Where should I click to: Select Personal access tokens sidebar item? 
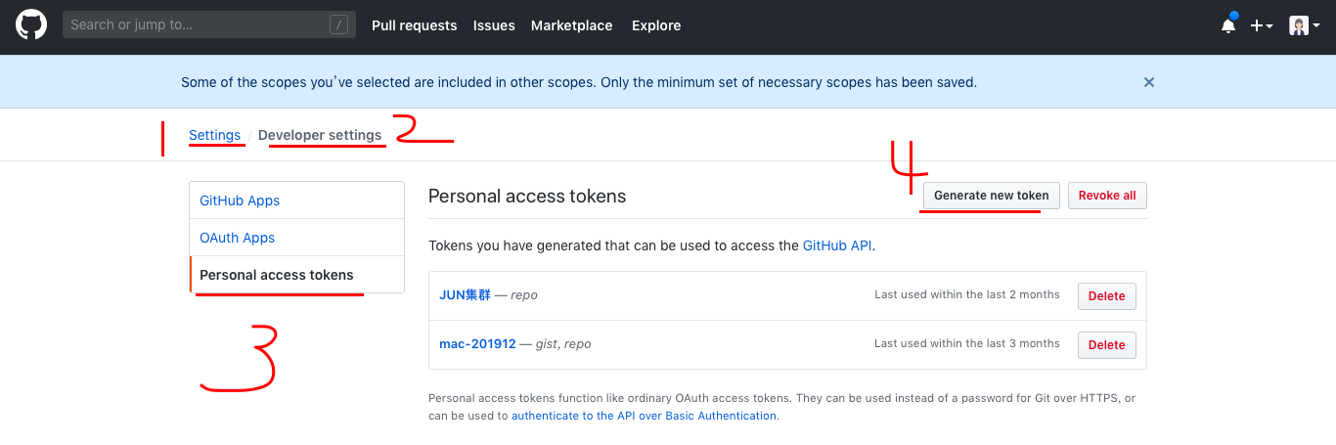[x=277, y=275]
